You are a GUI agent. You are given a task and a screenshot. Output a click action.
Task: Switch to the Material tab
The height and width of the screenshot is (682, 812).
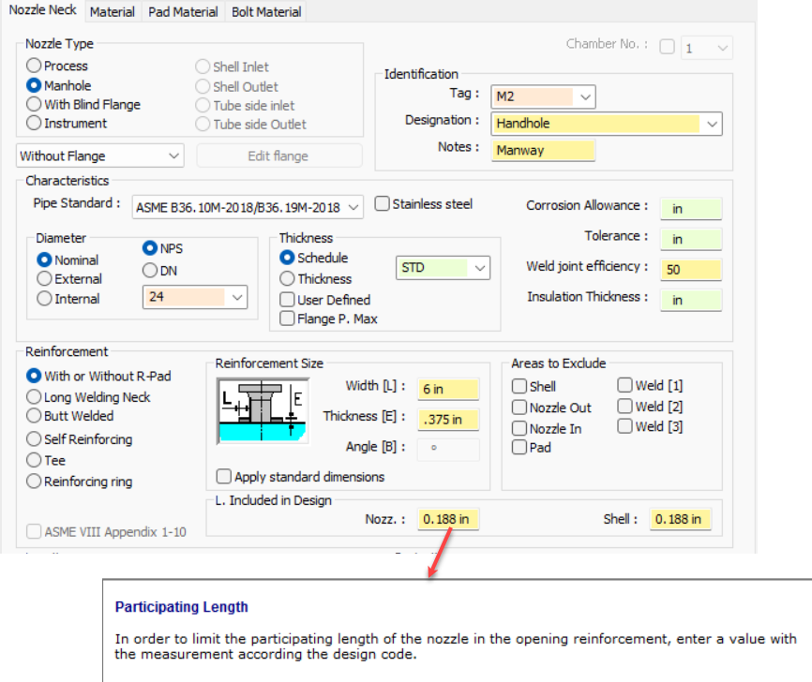tap(113, 11)
